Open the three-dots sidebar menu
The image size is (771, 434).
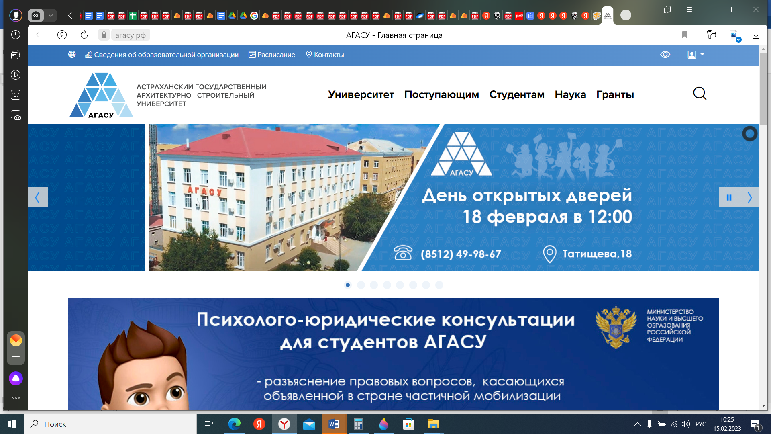16,399
